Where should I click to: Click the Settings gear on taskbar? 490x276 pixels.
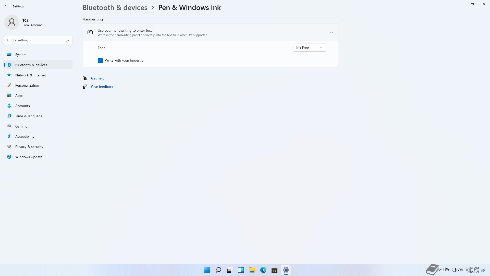286,270
